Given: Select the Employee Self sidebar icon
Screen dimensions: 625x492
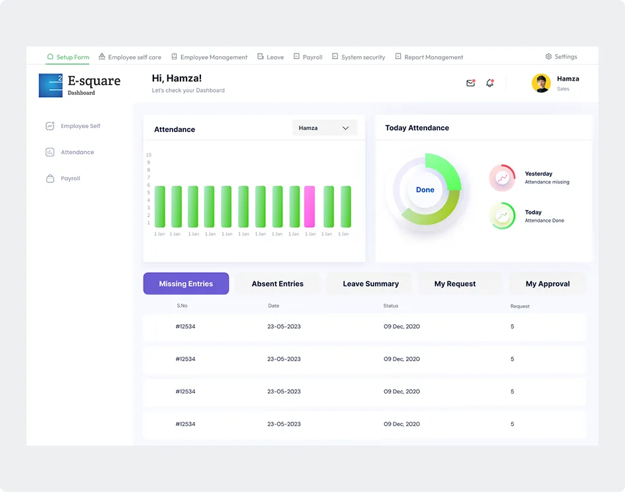Looking at the screenshot, I should tap(50, 126).
